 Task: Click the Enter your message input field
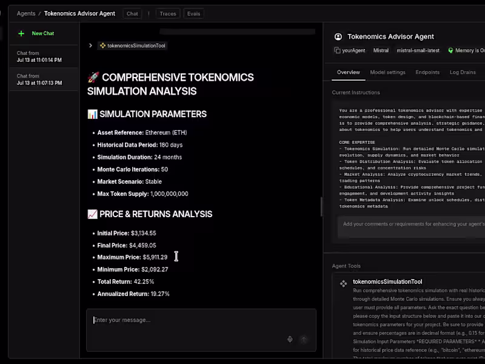click(182, 320)
